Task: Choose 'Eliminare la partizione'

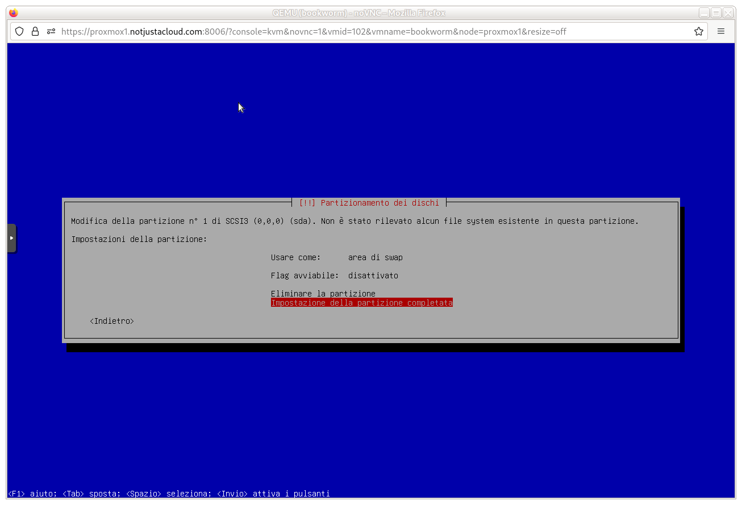Action: coord(323,294)
